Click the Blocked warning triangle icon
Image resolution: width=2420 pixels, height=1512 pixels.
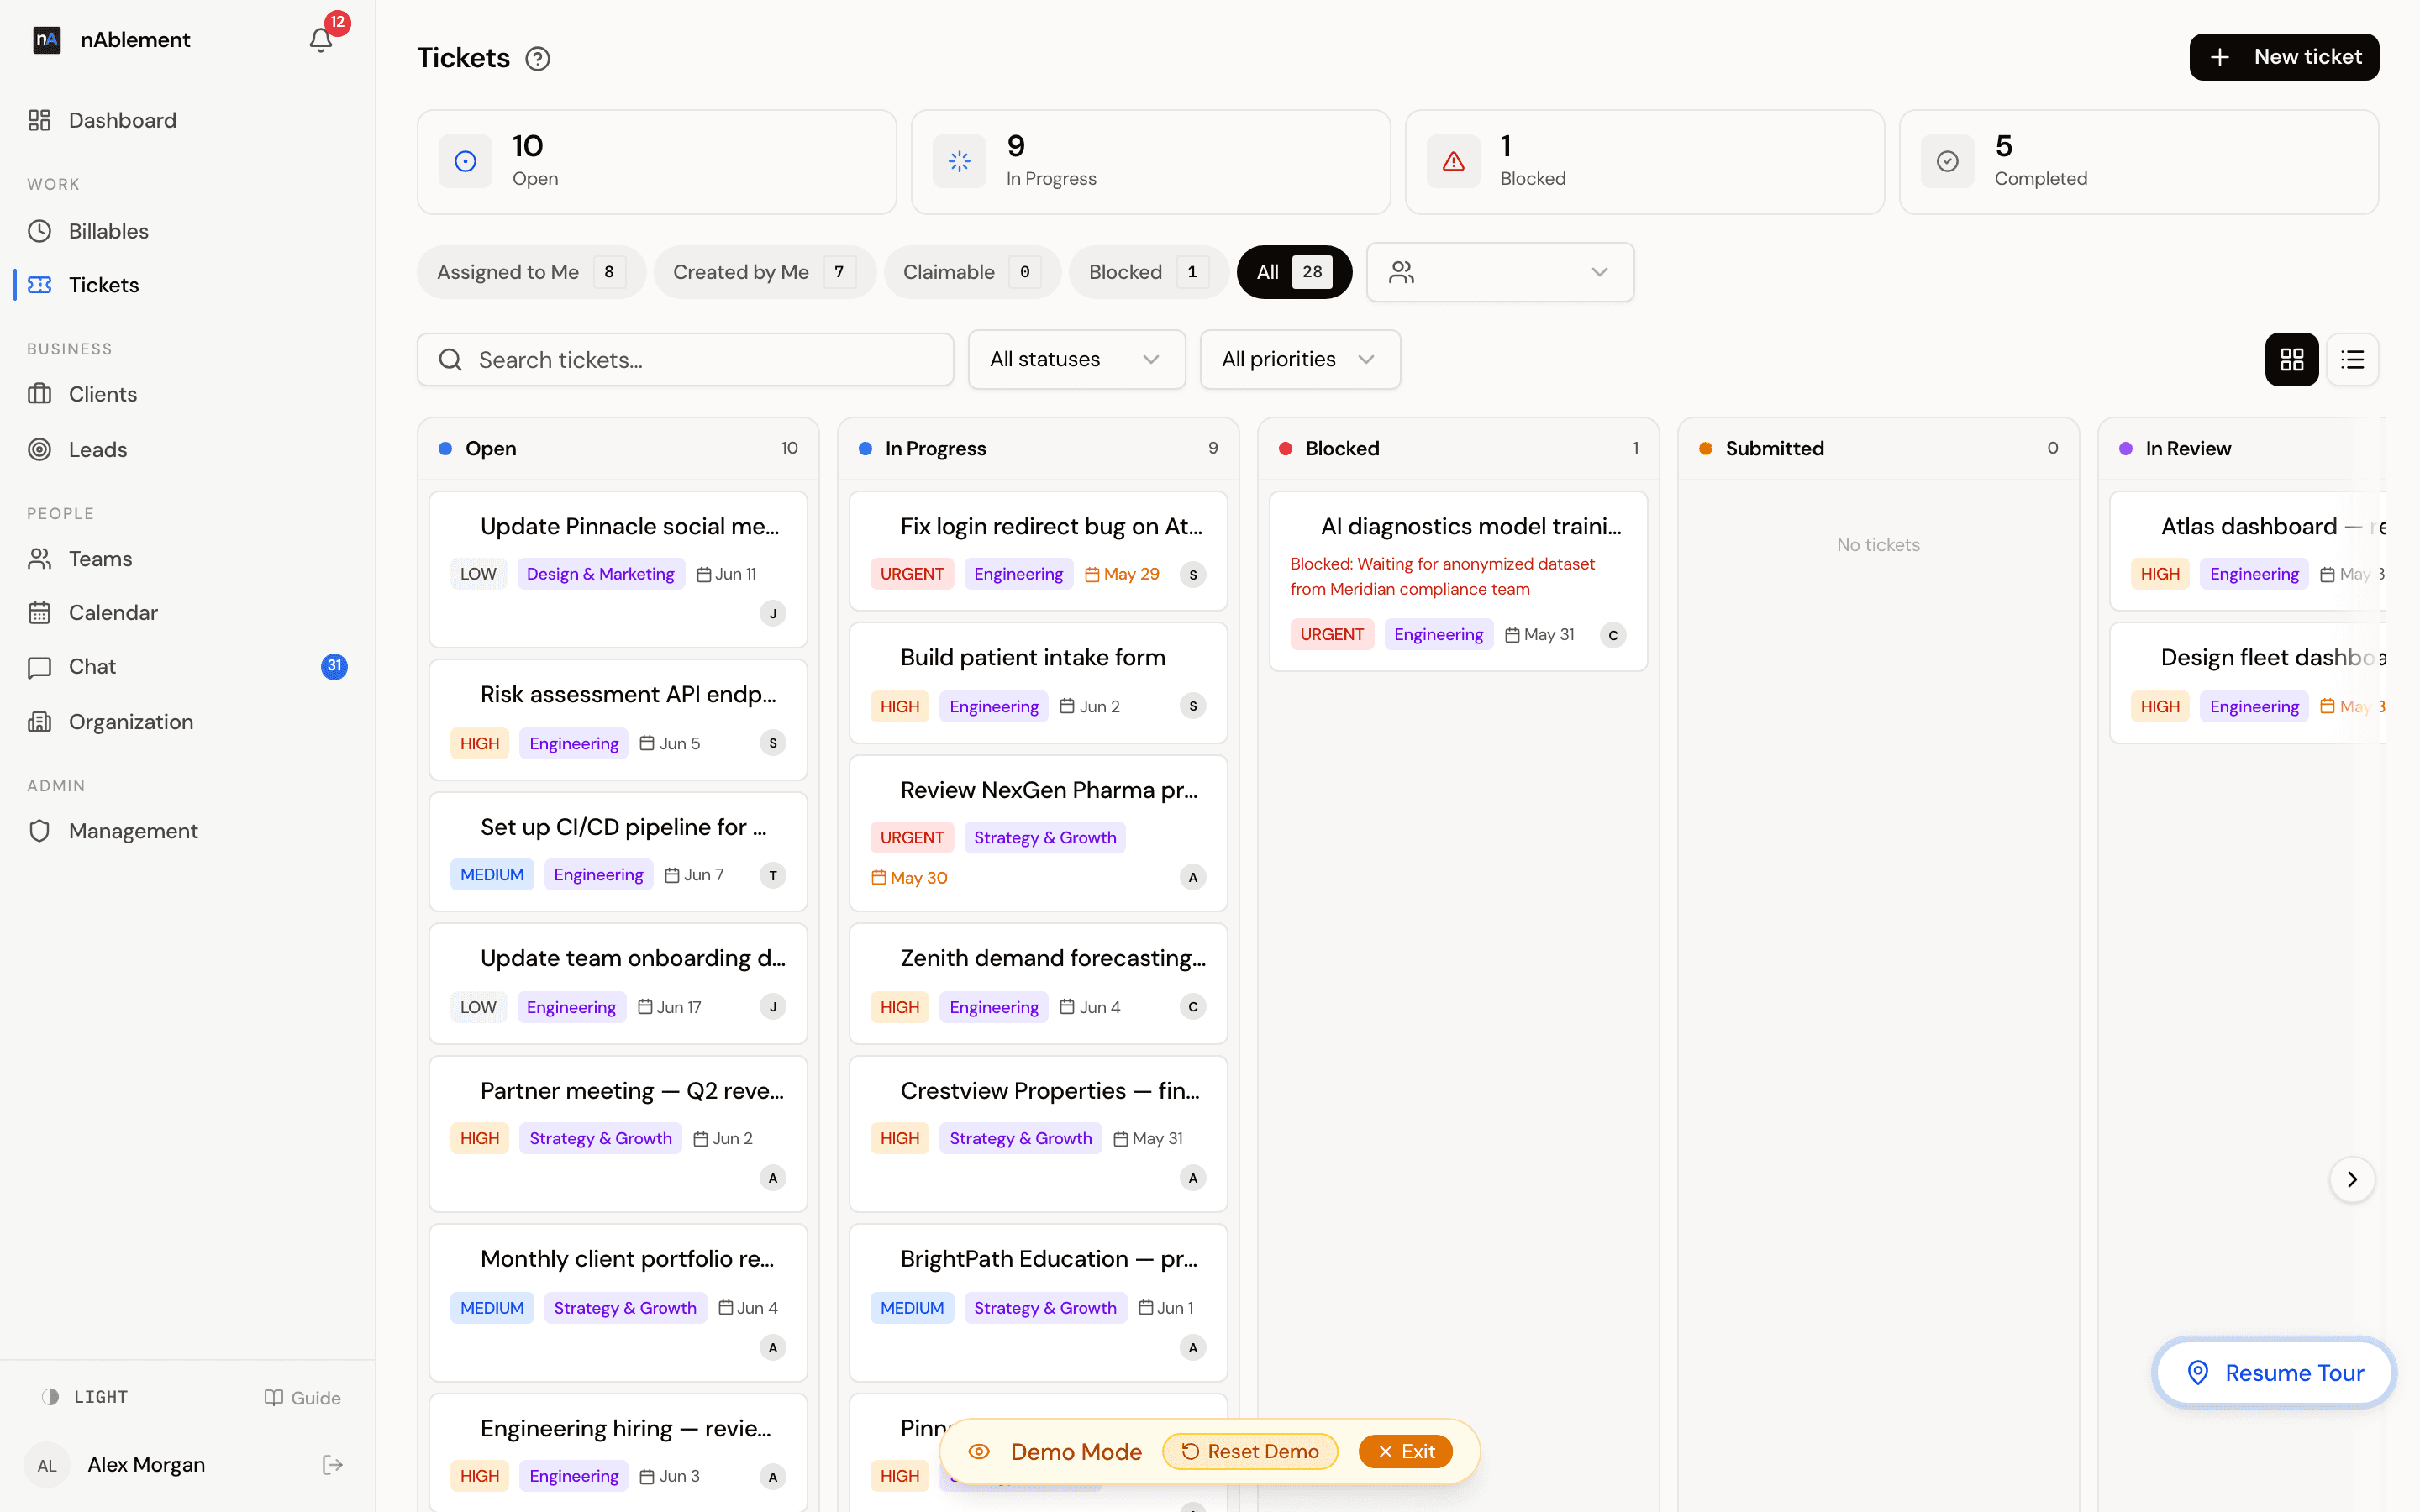point(1454,161)
